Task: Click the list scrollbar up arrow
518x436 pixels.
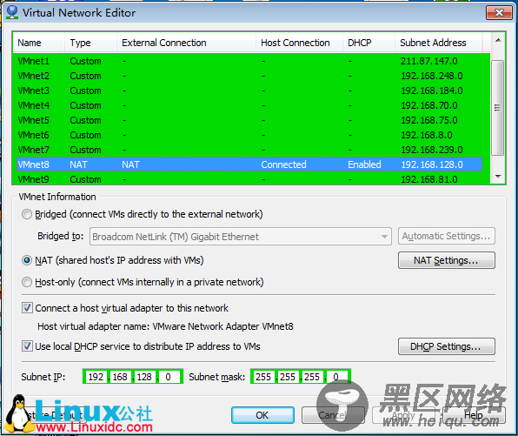Action: click(498, 40)
